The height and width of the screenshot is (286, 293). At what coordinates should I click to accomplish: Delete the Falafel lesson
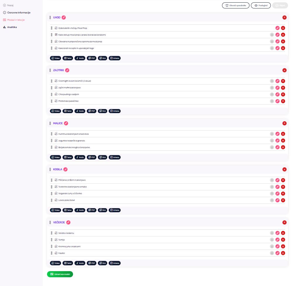[283, 253]
